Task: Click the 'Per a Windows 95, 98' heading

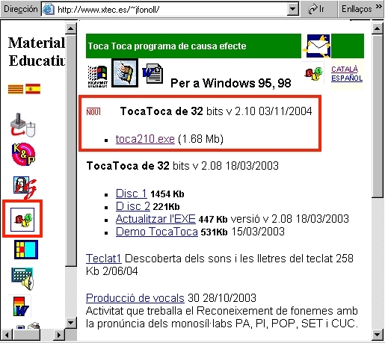Action: (x=231, y=83)
